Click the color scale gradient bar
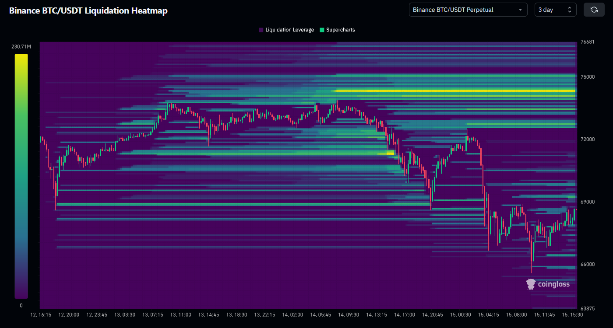Viewport: 613px width, 328px height. point(21,176)
